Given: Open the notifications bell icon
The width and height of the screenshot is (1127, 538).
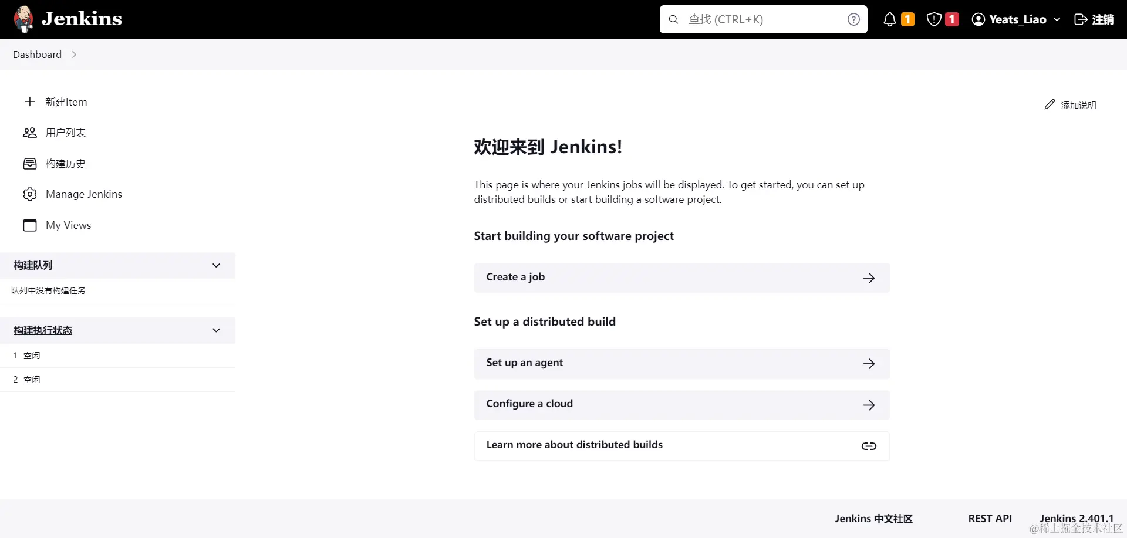Looking at the screenshot, I should click(890, 19).
